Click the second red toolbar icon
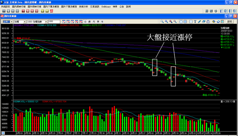This screenshot has height=136, width=238. [x=28, y=11]
